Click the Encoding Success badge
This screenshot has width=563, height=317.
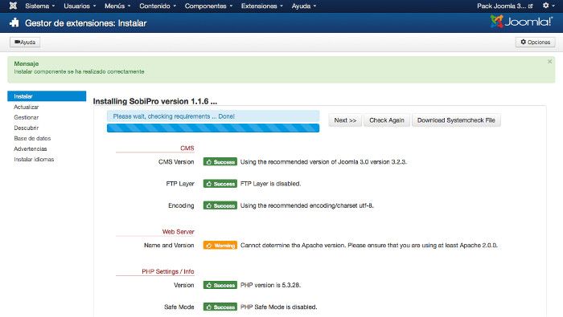coord(220,205)
